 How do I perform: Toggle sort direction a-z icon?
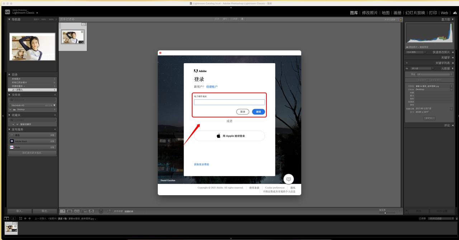pyautogui.click(x=109, y=211)
